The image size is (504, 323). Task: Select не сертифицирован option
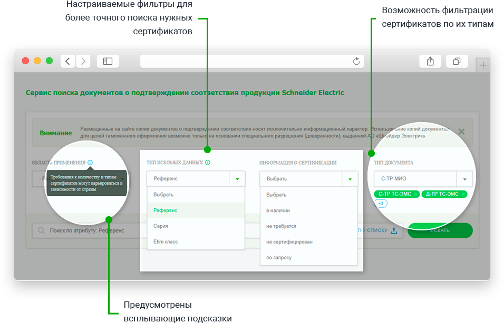click(308, 242)
